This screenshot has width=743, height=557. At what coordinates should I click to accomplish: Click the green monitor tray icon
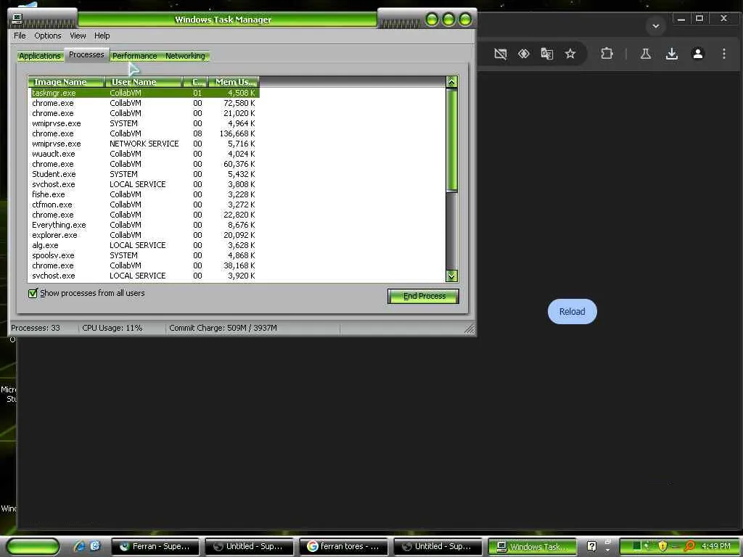point(637,547)
